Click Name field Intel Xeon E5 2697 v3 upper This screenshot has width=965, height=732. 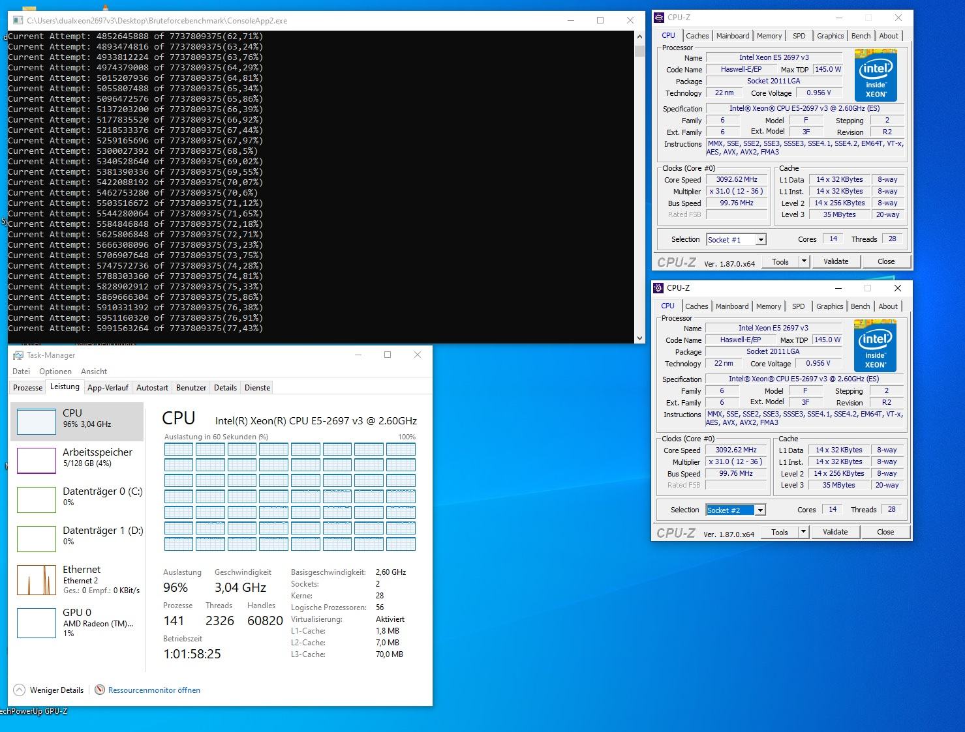[x=773, y=57]
